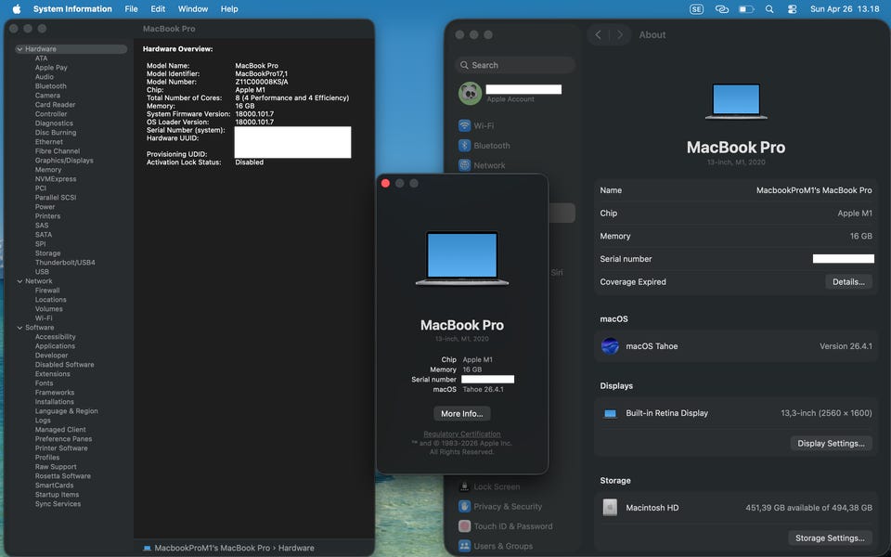Viewport: 891px width, 557px height.
Task: Select Firewall under Network
Action: 47,291
